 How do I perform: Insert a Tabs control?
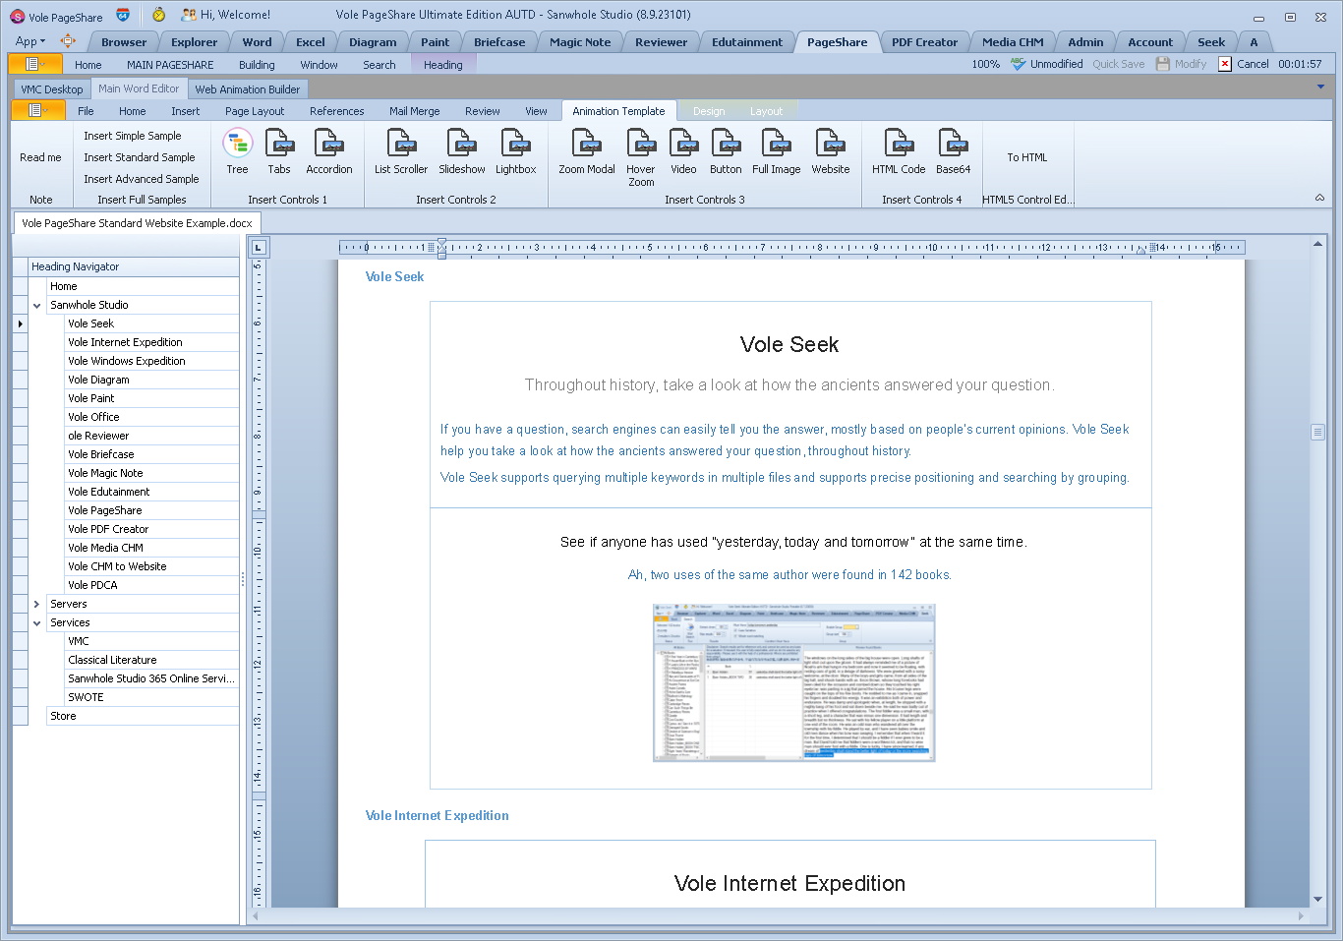click(x=279, y=151)
